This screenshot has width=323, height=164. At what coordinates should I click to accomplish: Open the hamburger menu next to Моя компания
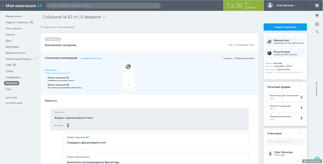coord(3,6)
